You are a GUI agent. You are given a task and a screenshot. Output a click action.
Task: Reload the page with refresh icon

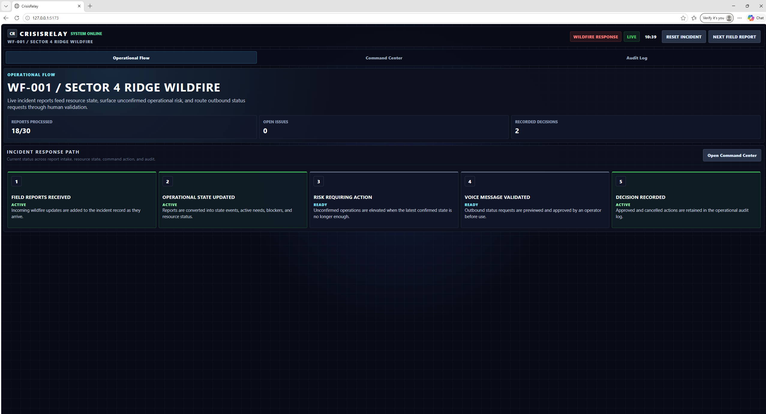click(17, 18)
